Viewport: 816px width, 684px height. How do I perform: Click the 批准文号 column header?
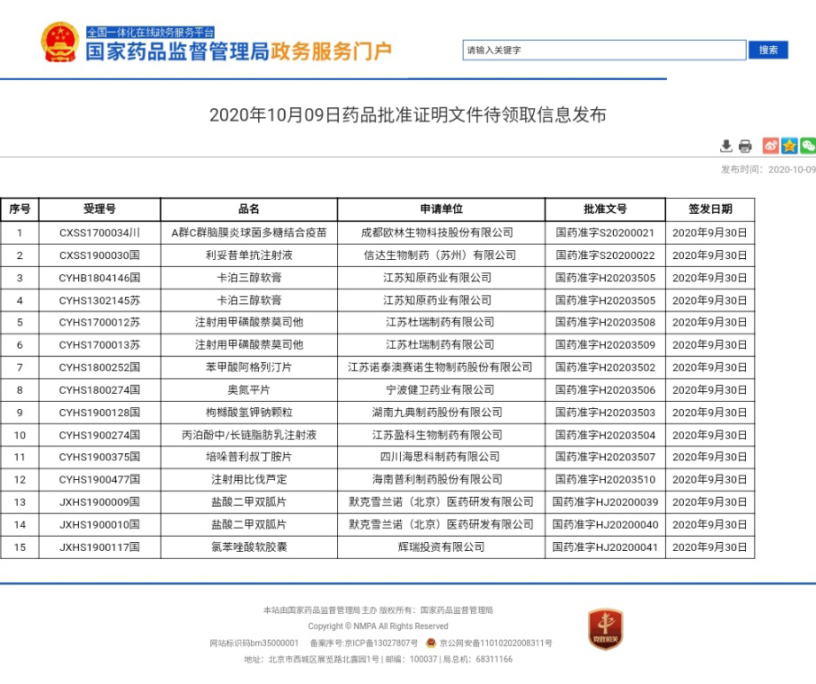click(x=605, y=209)
